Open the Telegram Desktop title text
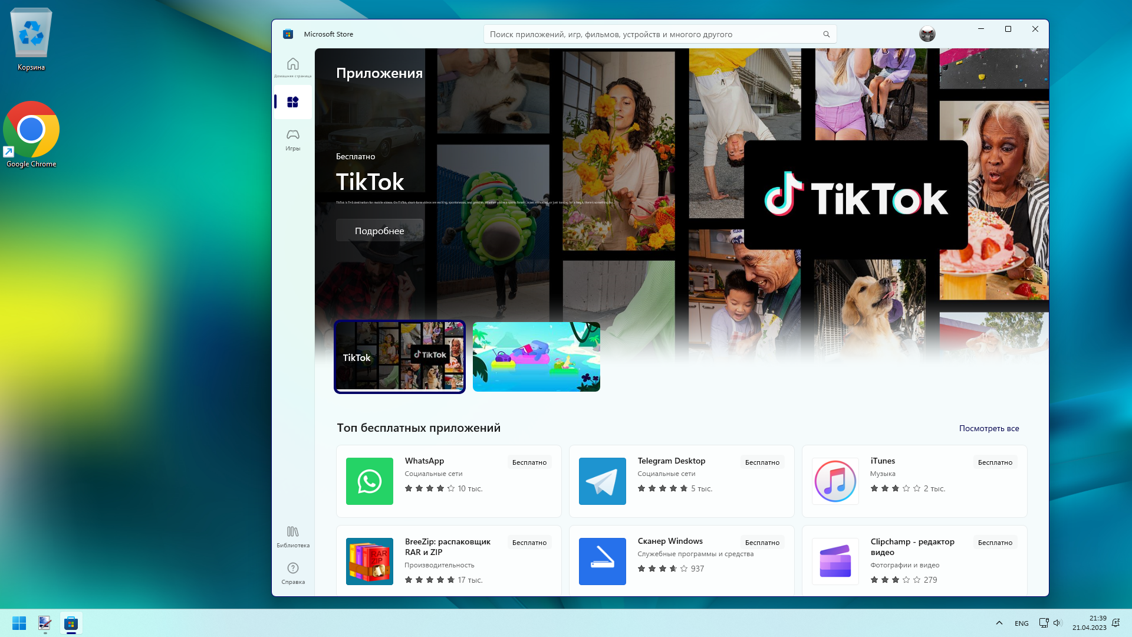The image size is (1132, 637). pos(672,461)
